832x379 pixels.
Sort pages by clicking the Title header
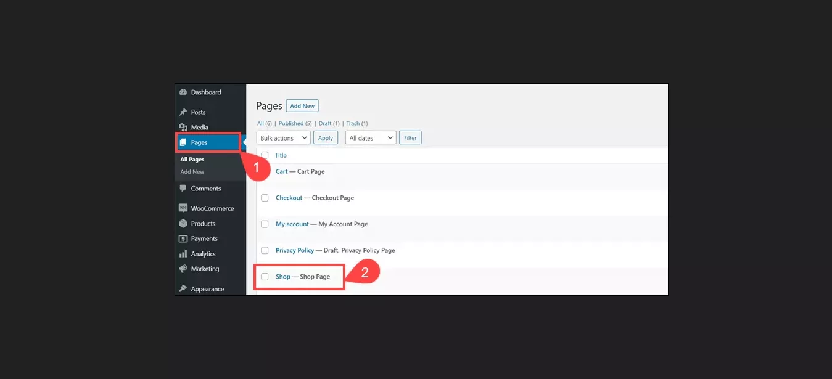tap(281, 155)
